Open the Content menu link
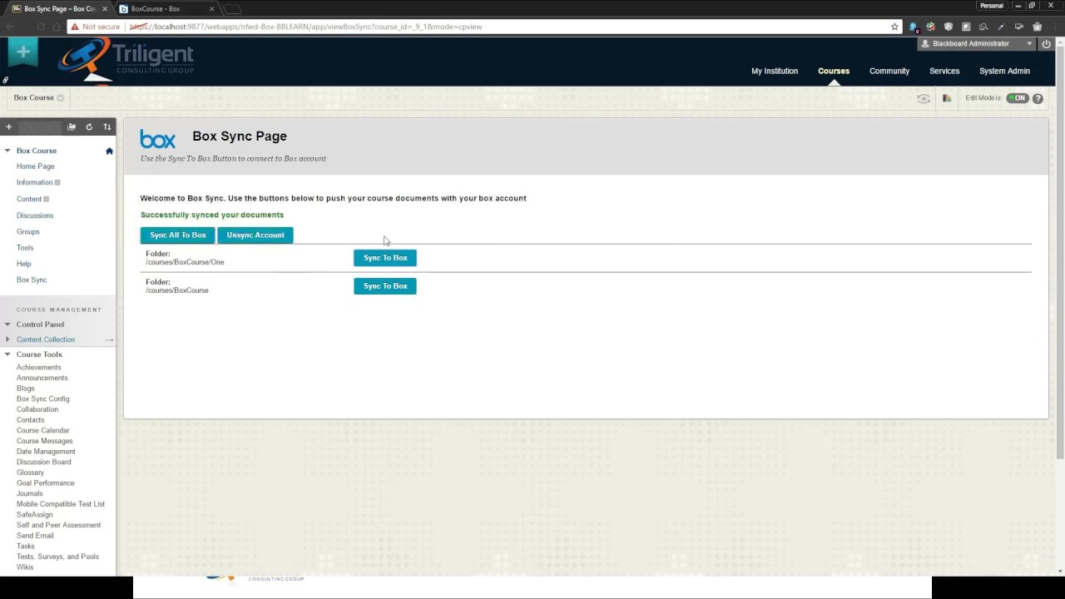This screenshot has width=1065, height=599. (x=29, y=200)
